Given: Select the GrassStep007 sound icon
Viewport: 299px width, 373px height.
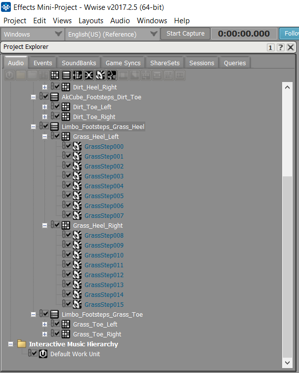Looking at the screenshot, I should click(x=77, y=215).
